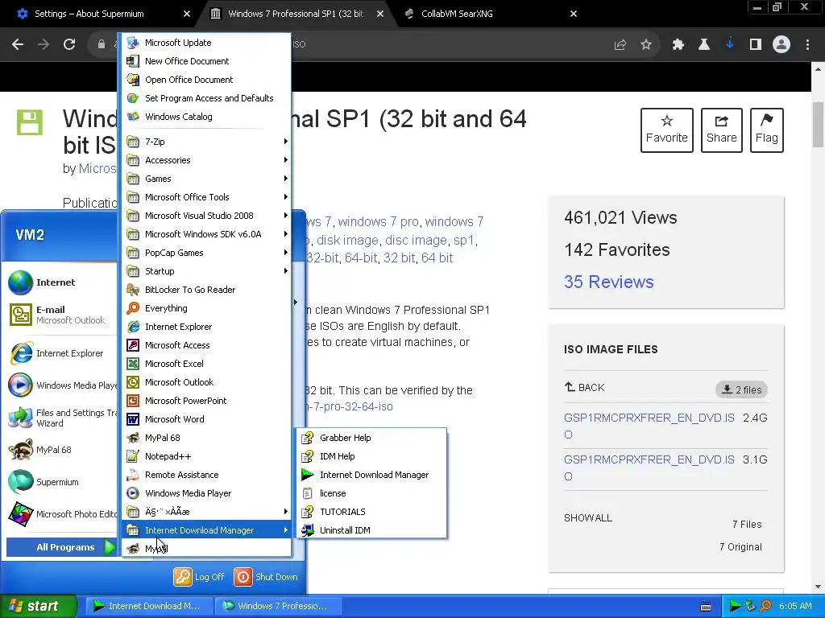Click the system tray clock 6:05 AM
The height and width of the screenshot is (618, 825).
point(795,606)
